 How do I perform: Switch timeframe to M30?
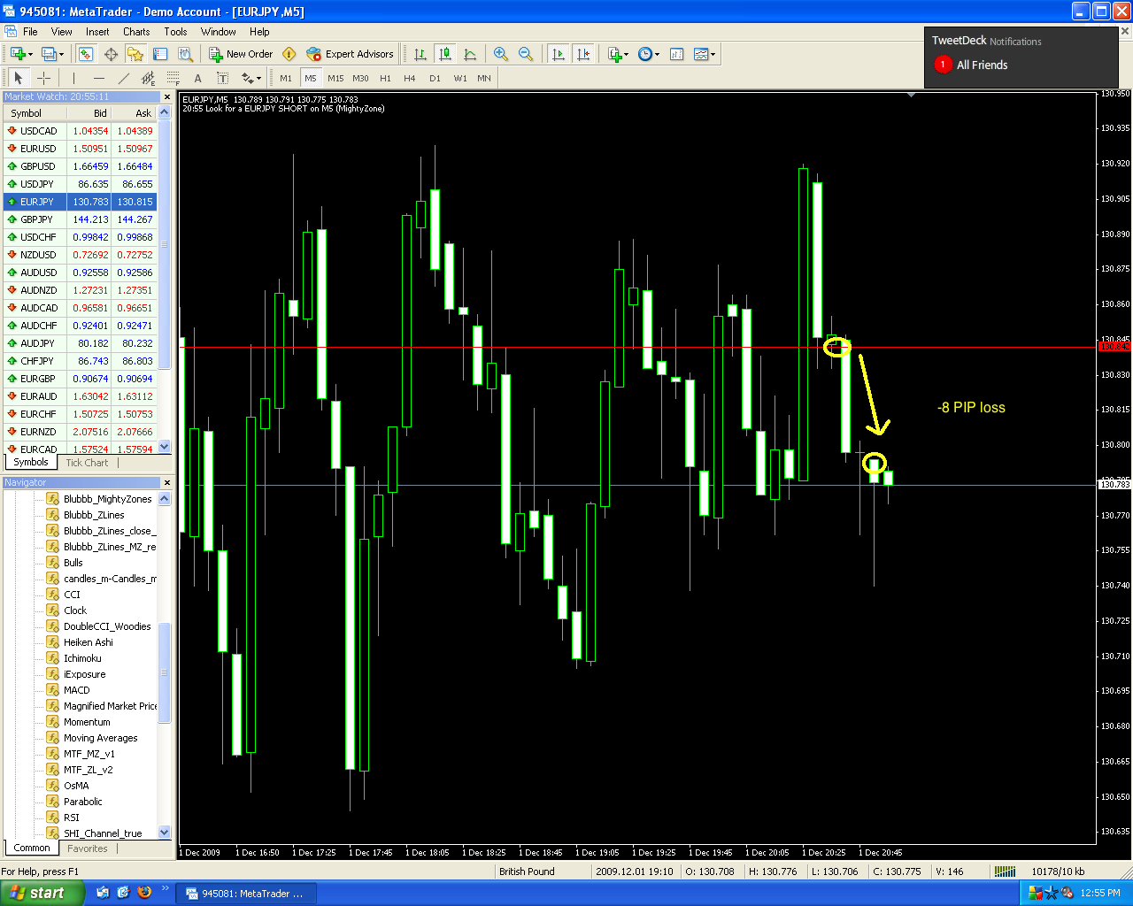360,78
